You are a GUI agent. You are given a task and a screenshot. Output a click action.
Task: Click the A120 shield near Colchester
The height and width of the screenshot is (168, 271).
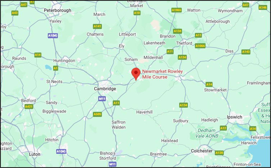[219, 153]
